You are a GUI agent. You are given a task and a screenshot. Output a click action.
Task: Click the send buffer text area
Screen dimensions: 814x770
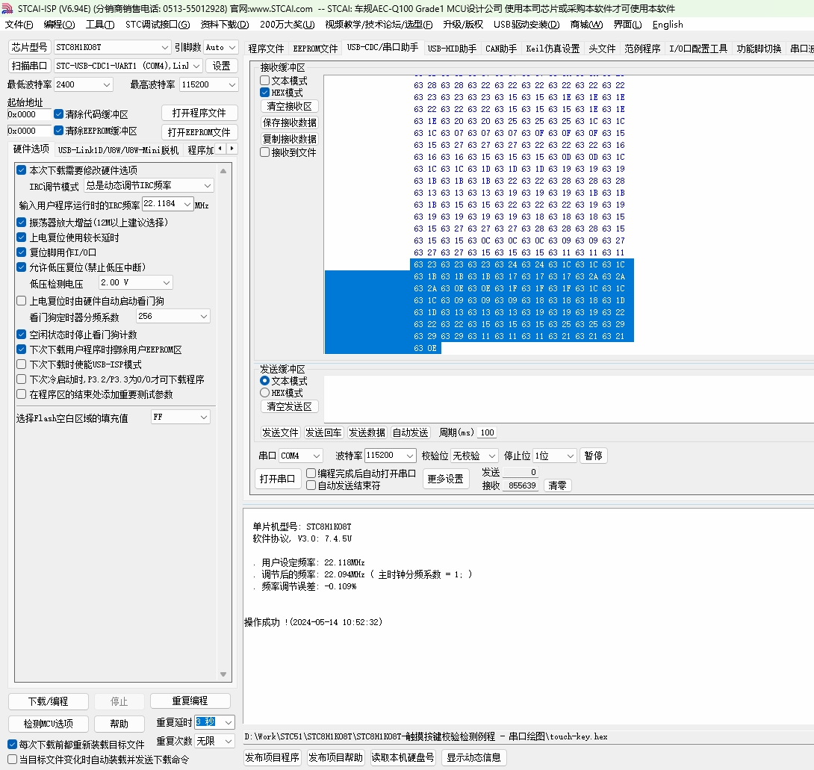pyautogui.click(x=568, y=400)
